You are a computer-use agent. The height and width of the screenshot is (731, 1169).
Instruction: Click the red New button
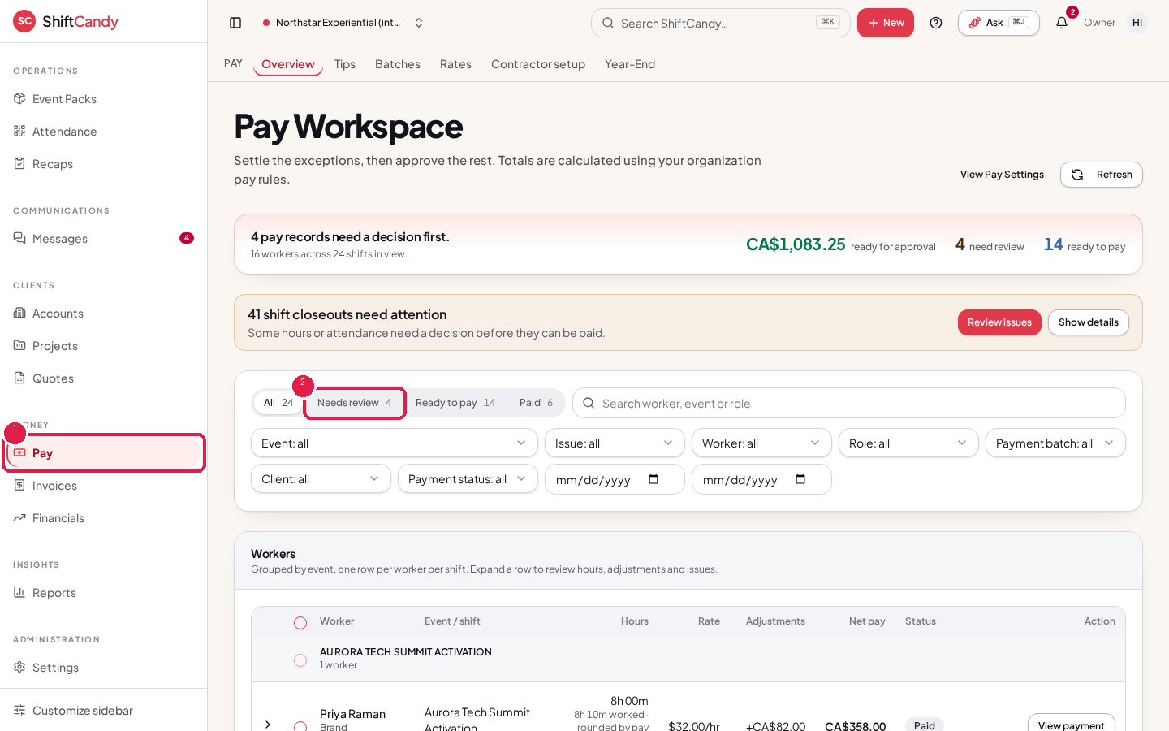[x=886, y=23]
